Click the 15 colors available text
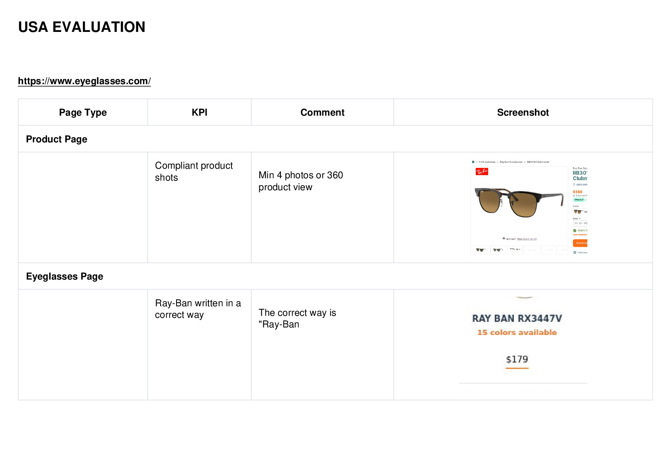Image resolution: width=671 pixels, height=475 pixels. pos(517,332)
